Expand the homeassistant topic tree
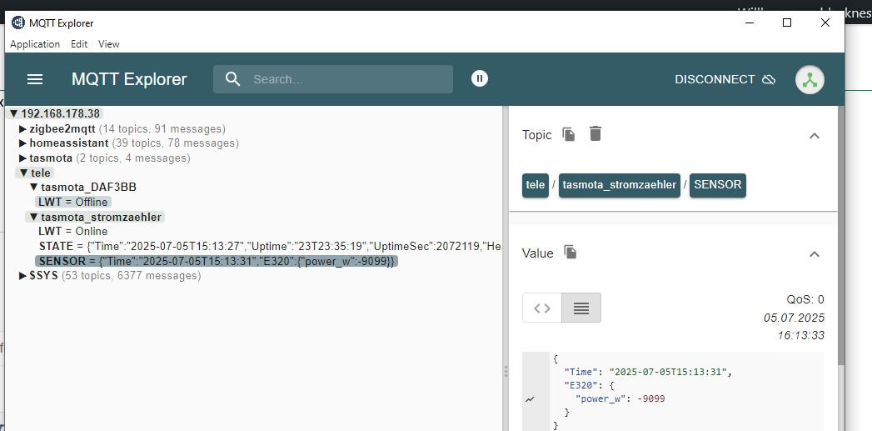The width and height of the screenshot is (872, 431). (x=22, y=143)
